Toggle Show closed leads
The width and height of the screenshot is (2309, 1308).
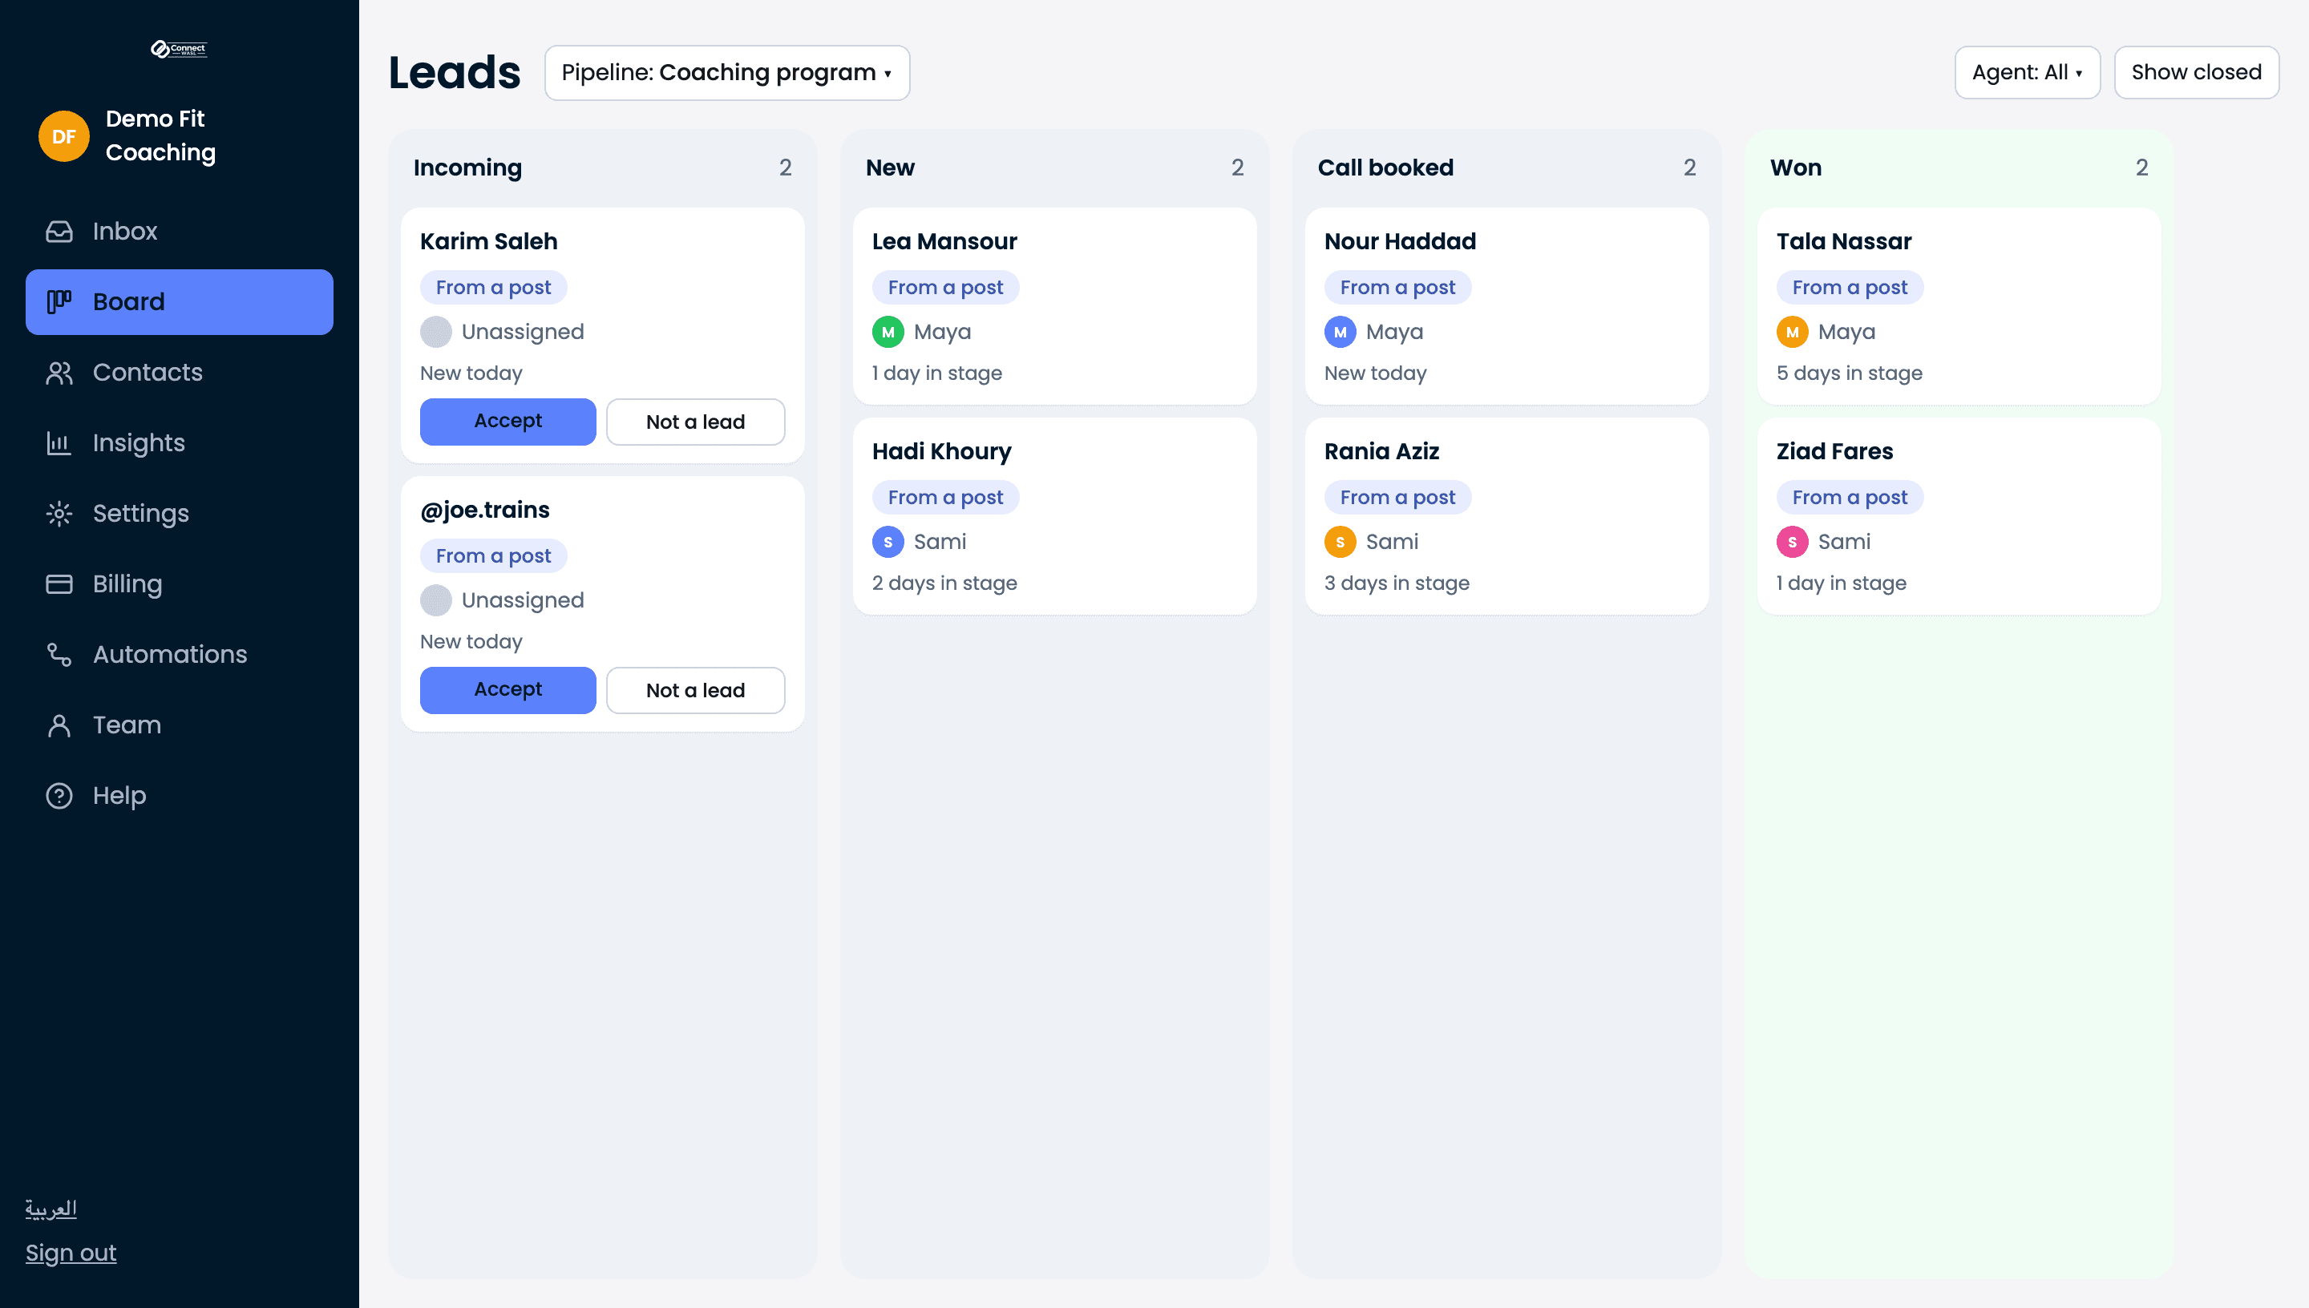tap(2196, 73)
